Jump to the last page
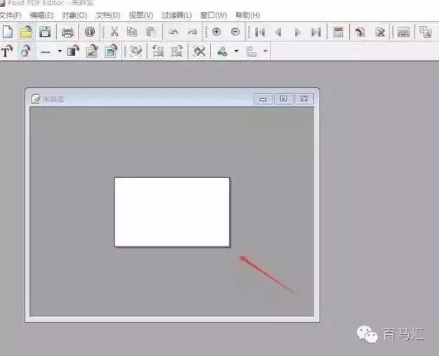Image resolution: width=439 pixels, height=356 pixels. click(x=316, y=32)
